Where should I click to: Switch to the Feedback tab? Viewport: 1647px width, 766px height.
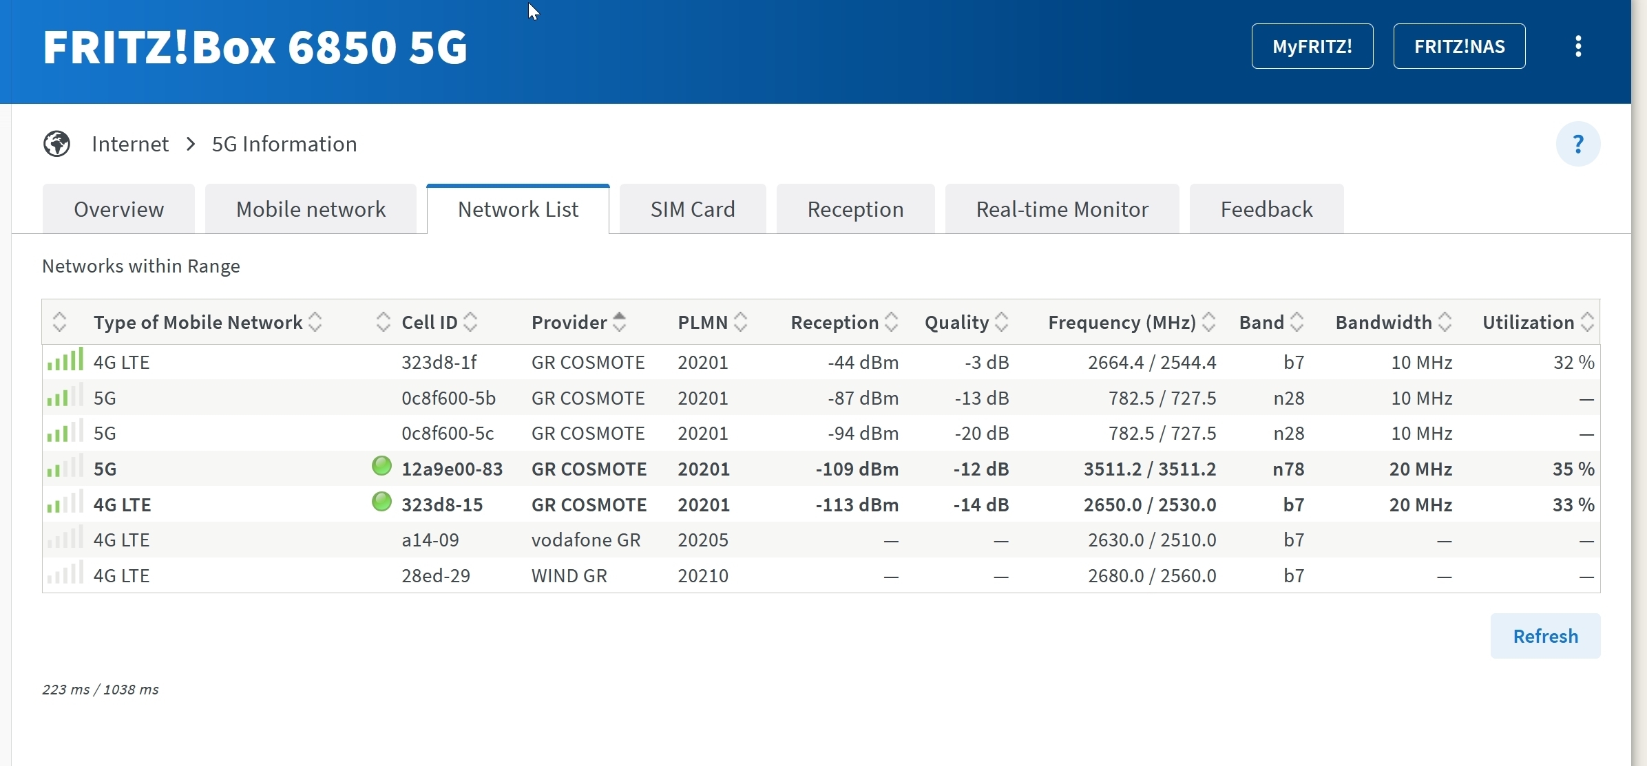[x=1266, y=209]
